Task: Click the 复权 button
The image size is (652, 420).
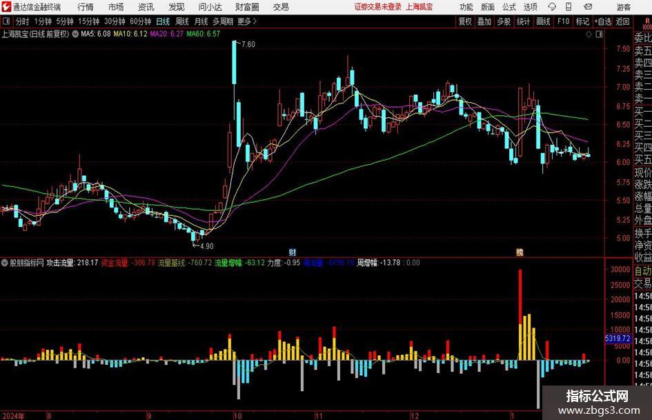Action: [464, 21]
